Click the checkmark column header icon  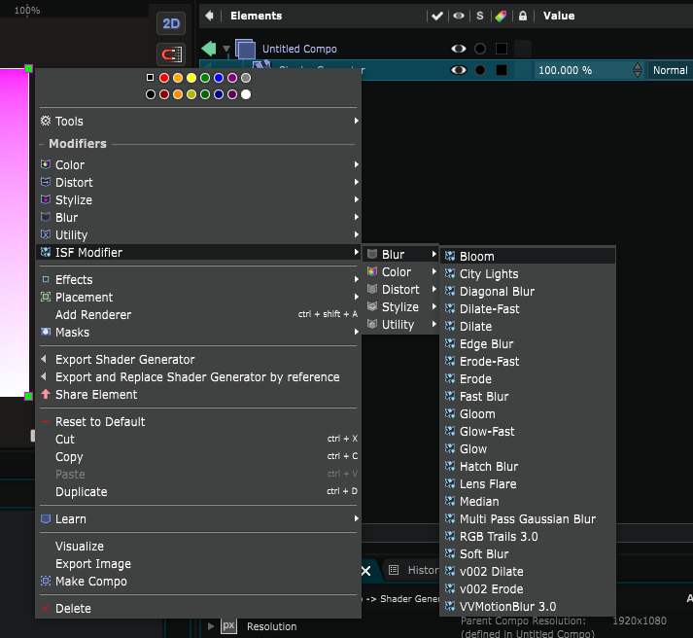[x=437, y=17]
